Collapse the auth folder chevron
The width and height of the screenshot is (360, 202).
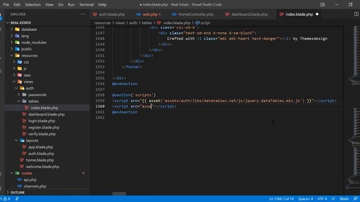click(16, 88)
